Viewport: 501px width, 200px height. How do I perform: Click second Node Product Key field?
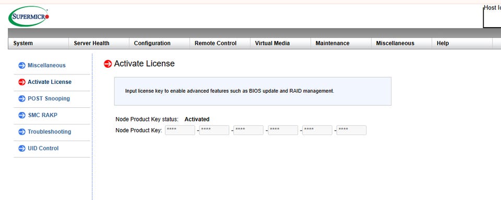(x=214, y=130)
